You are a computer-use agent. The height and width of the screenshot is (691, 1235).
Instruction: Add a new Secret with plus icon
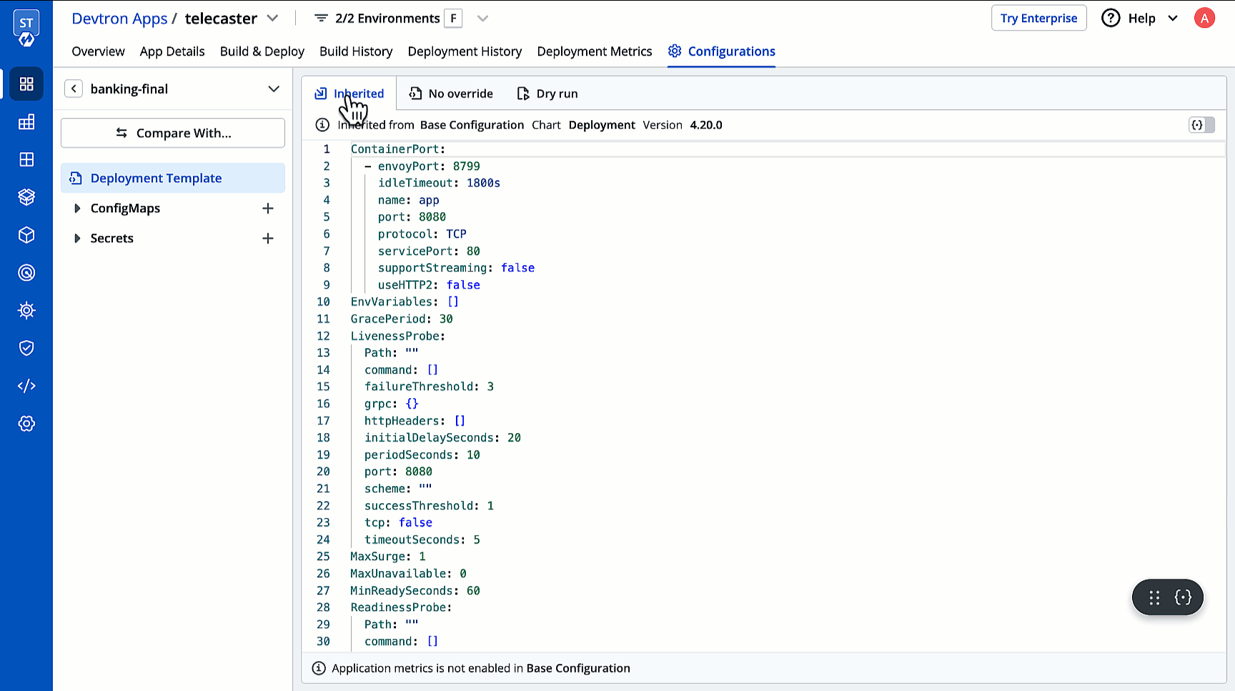coord(268,239)
